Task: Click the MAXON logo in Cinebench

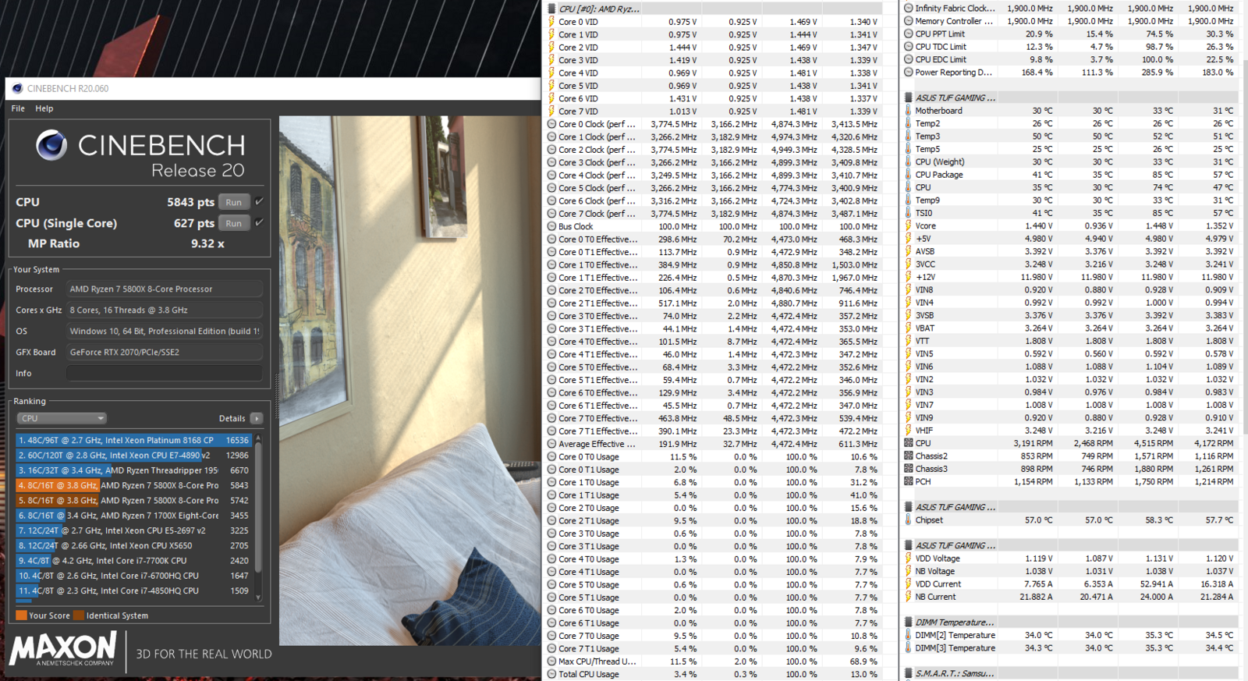Action: [x=63, y=649]
